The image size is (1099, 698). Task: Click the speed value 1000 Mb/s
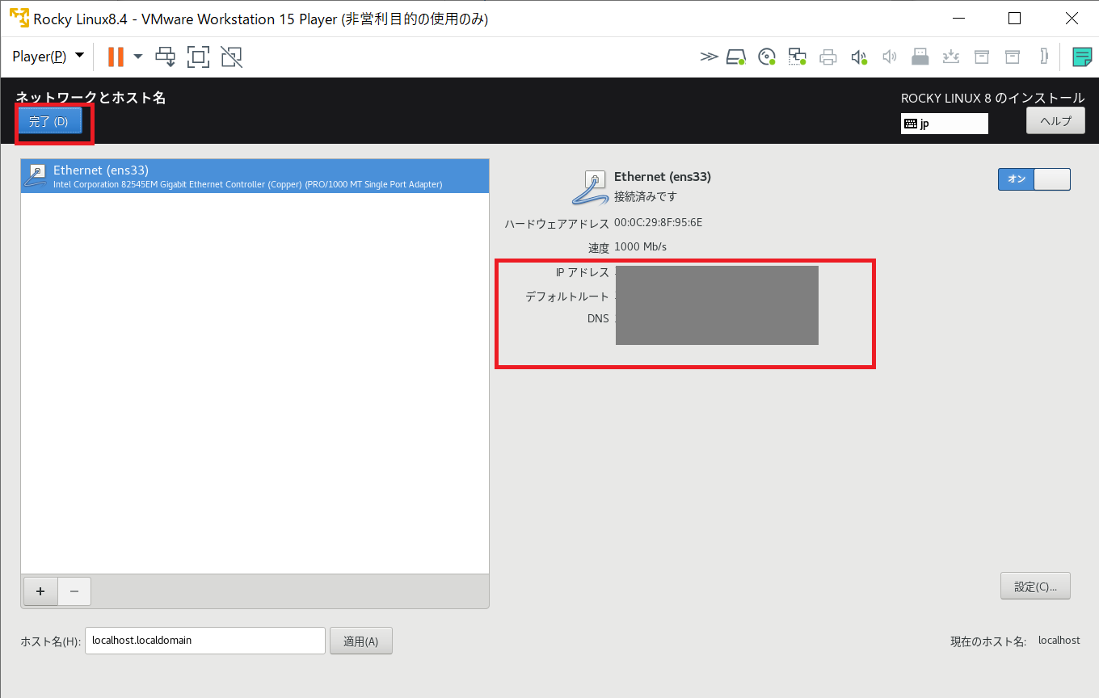click(x=641, y=246)
